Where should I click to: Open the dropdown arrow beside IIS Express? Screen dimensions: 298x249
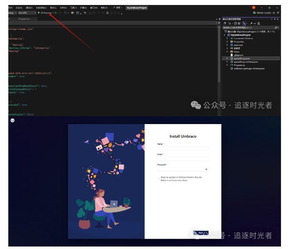point(53,13)
